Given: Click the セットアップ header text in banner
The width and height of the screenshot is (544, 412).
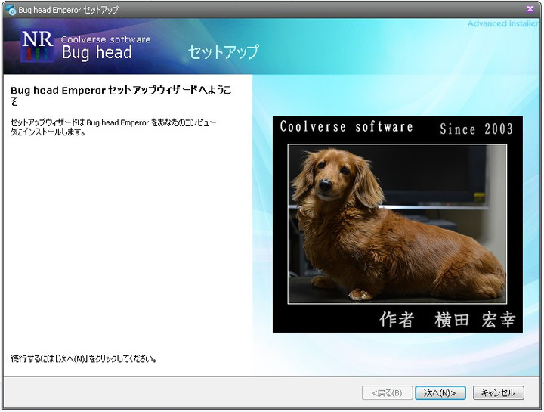Looking at the screenshot, I should coord(223,52).
